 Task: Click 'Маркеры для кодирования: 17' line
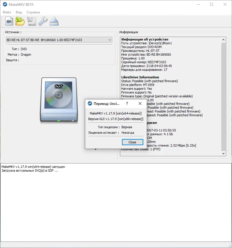144,70
